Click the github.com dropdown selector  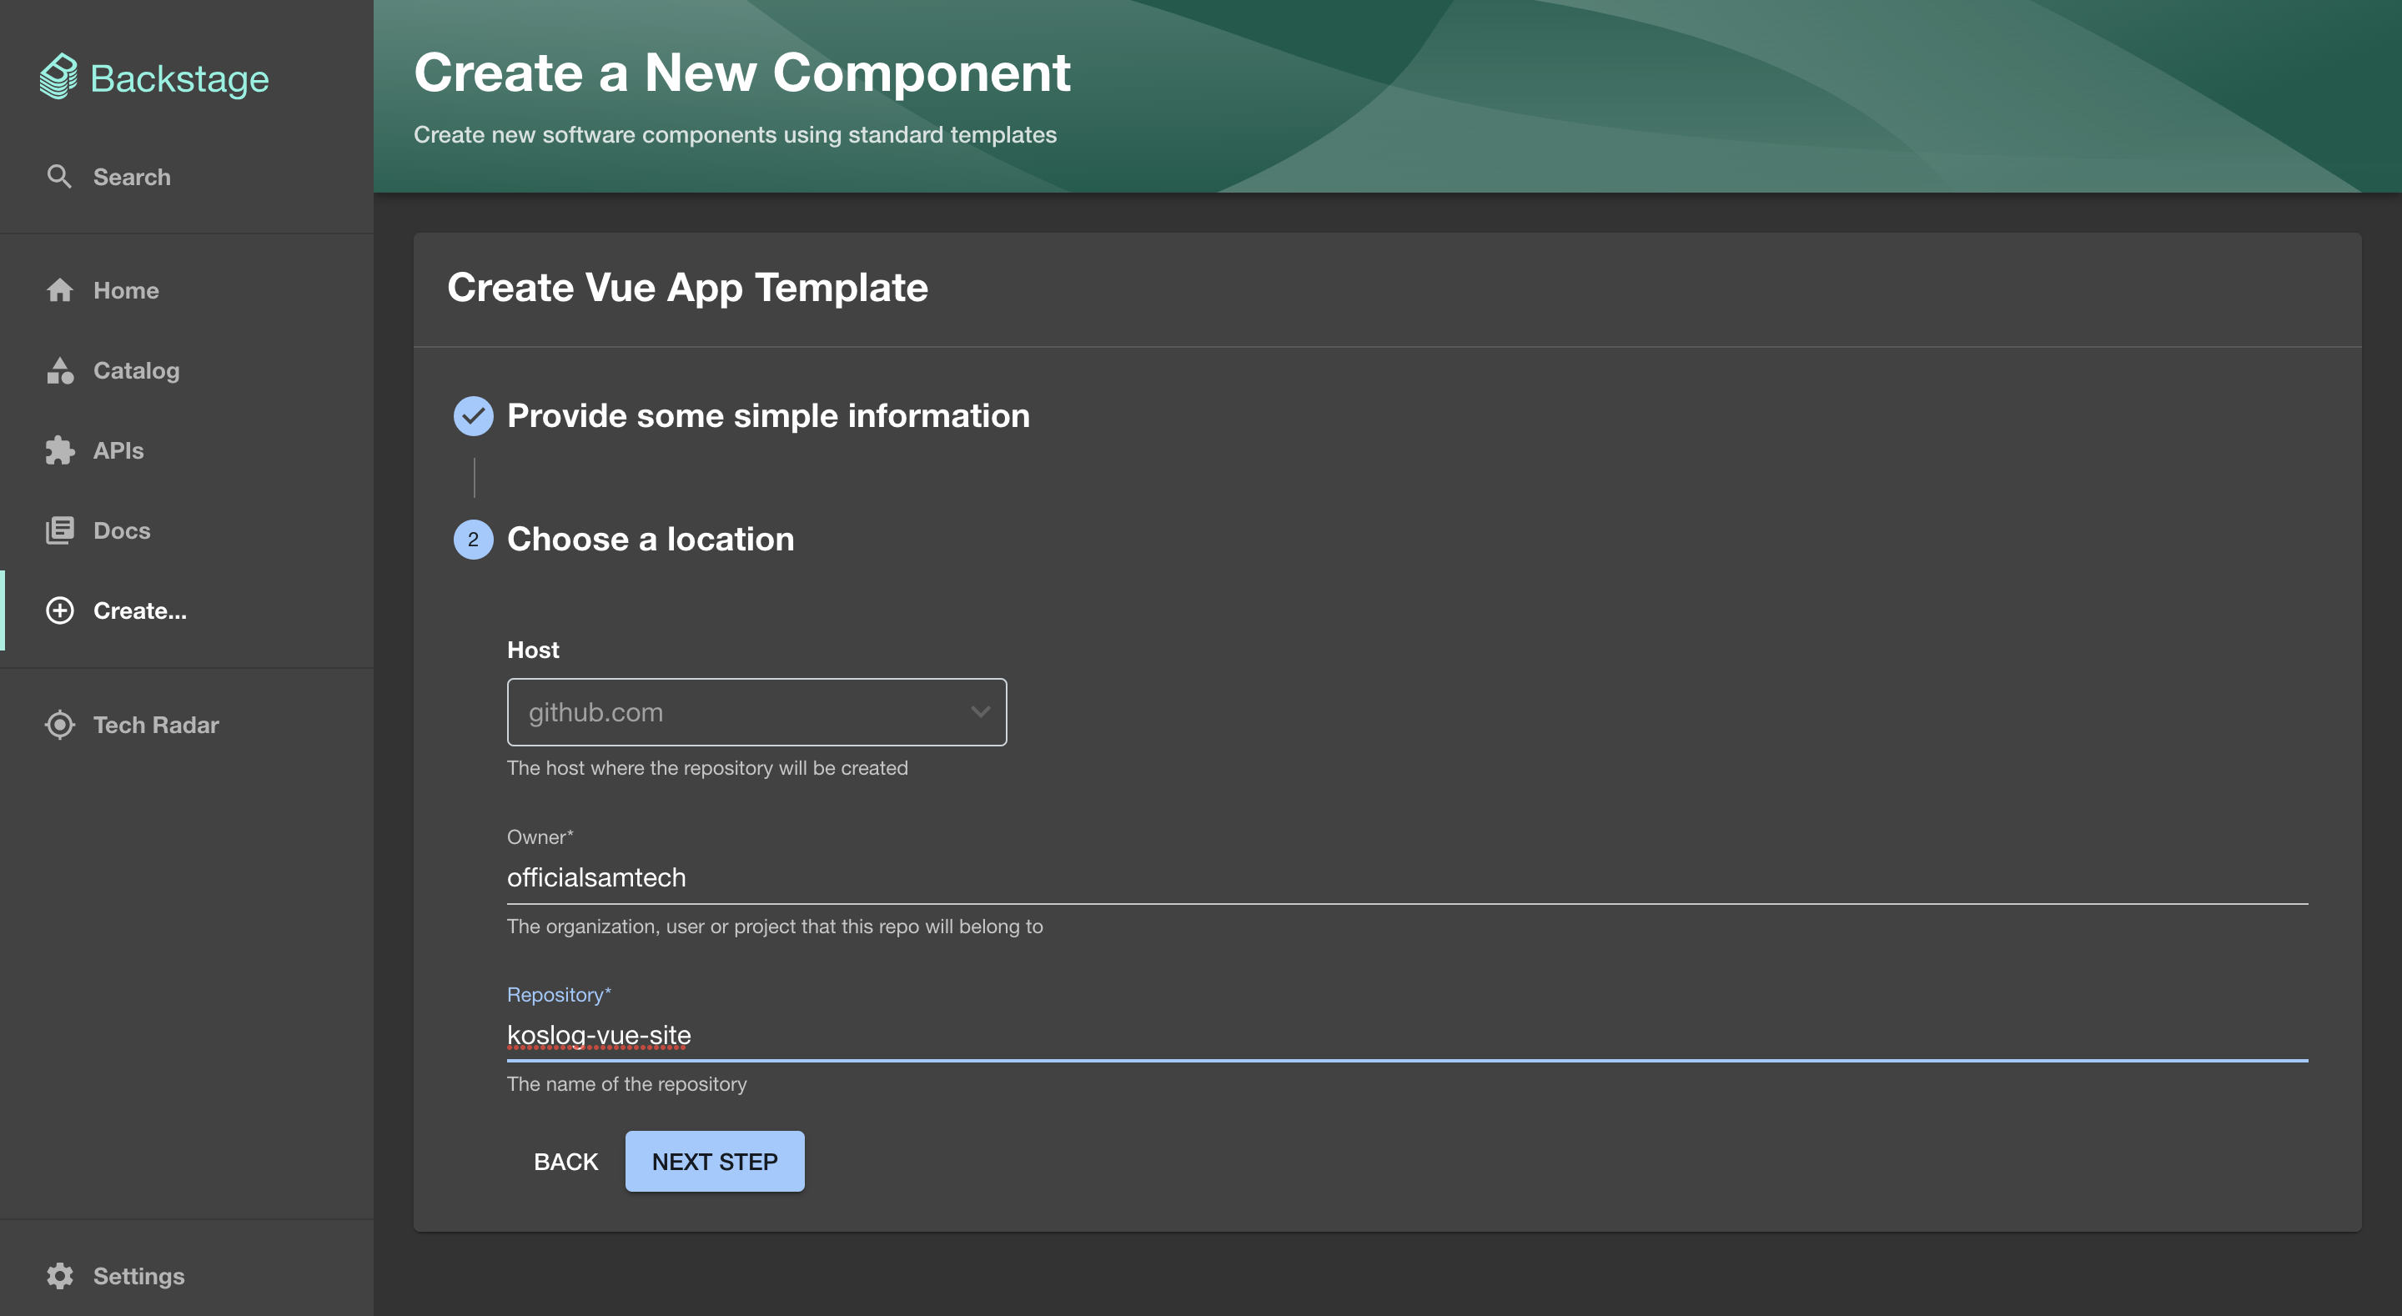pyautogui.click(x=757, y=711)
